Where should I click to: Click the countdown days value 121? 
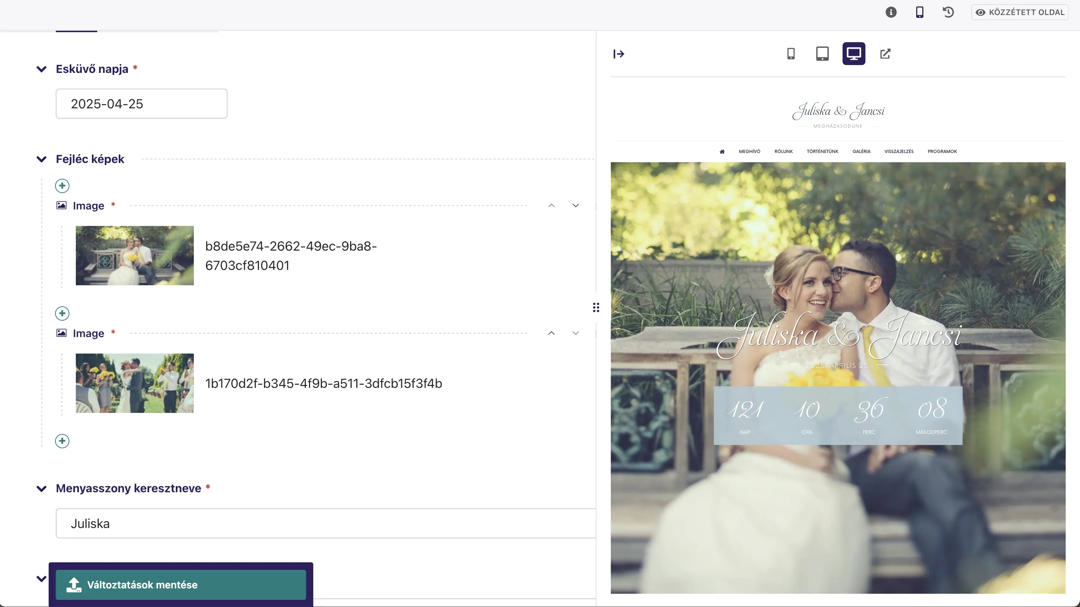[745, 409]
